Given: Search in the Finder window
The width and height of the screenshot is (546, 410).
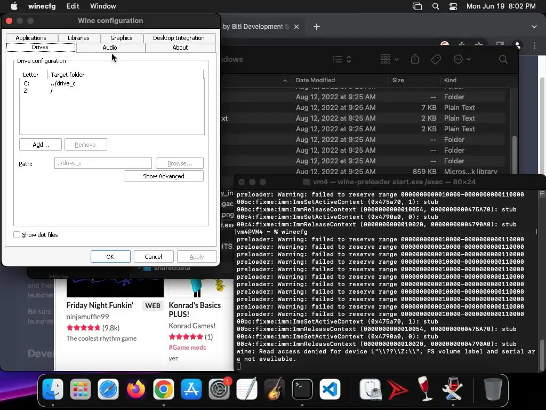Looking at the screenshot, I should (503, 59).
